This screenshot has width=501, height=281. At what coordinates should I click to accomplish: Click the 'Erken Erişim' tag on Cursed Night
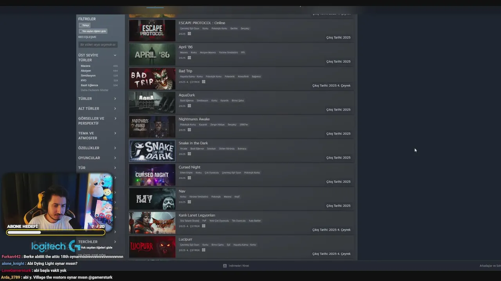point(186,173)
